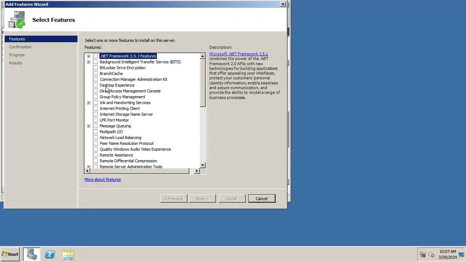Enable Desktop Experience checkbox

tap(95, 85)
